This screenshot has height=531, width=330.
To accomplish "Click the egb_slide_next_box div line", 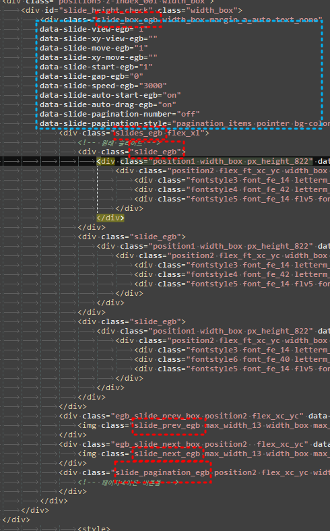I will click(194, 444).
